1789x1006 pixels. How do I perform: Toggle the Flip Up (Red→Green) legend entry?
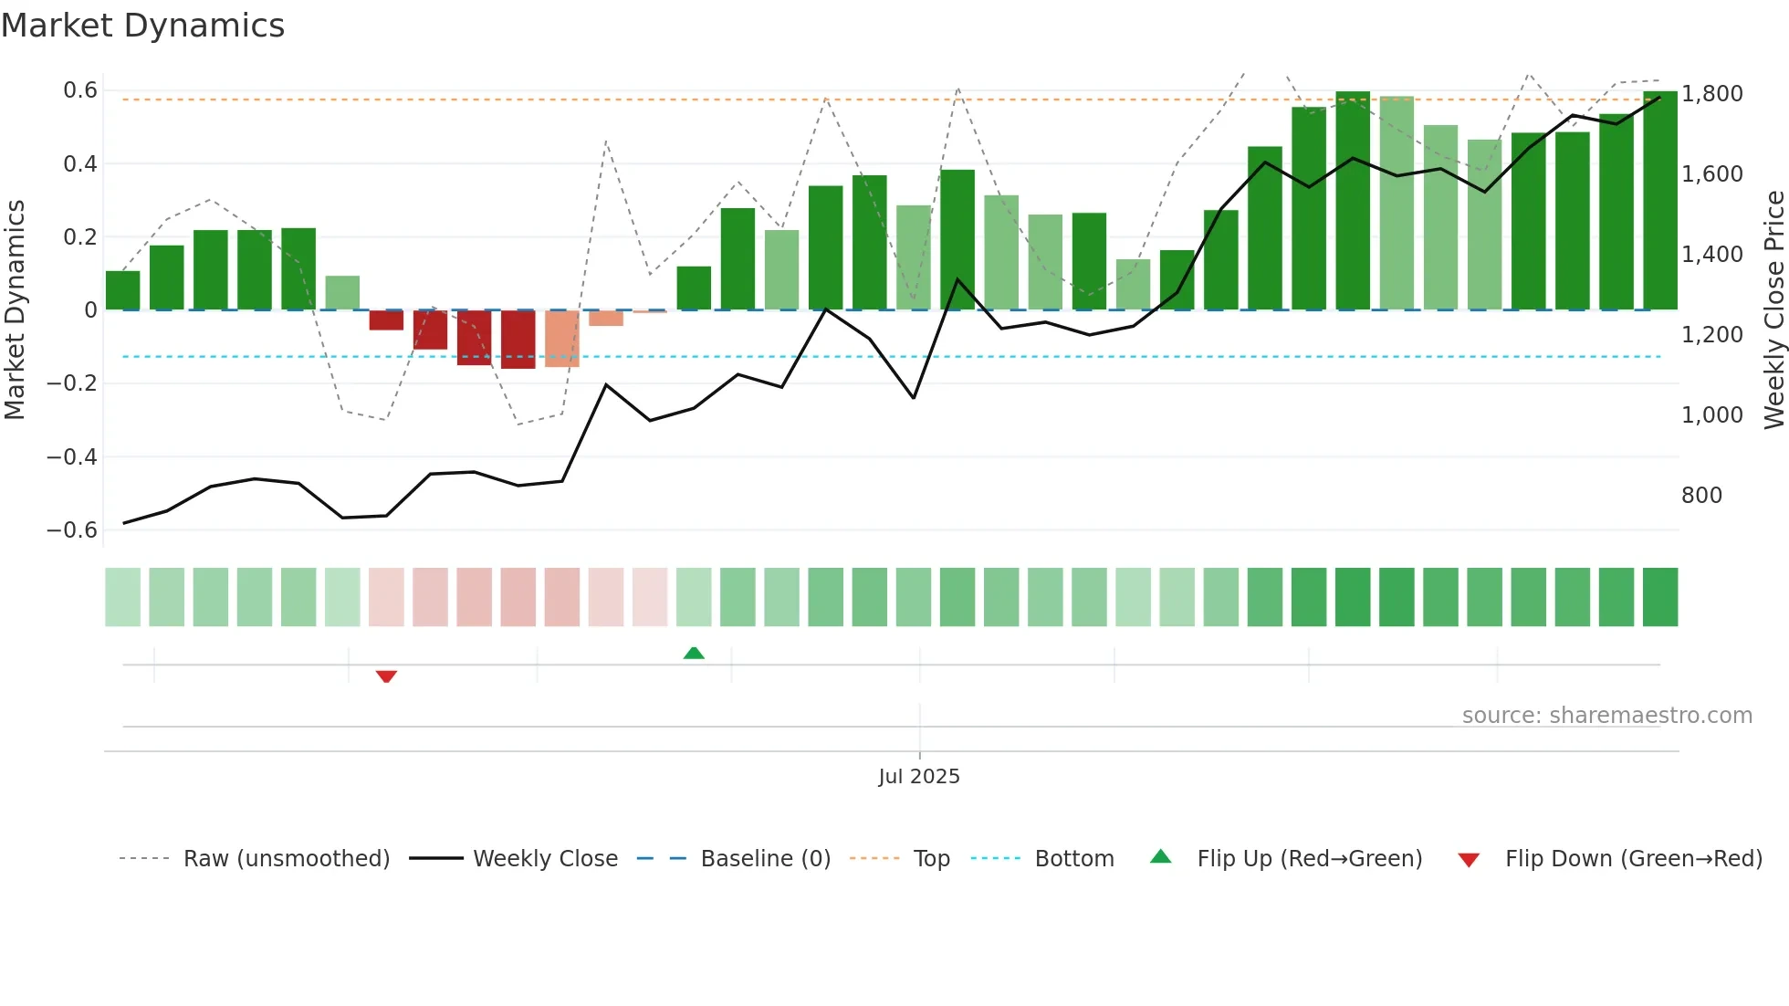(x=1286, y=858)
